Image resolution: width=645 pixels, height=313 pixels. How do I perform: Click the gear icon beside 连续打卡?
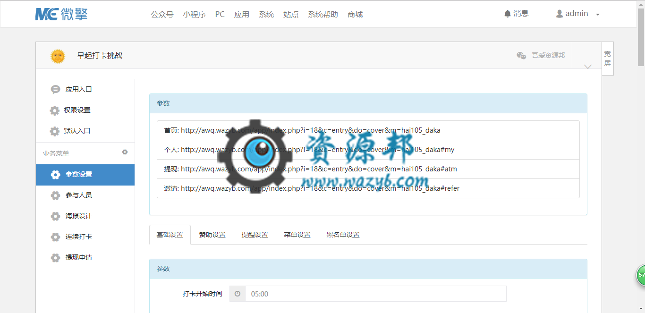[x=55, y=237]
